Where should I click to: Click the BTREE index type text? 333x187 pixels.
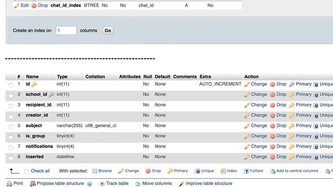click(x=92, y=5)
